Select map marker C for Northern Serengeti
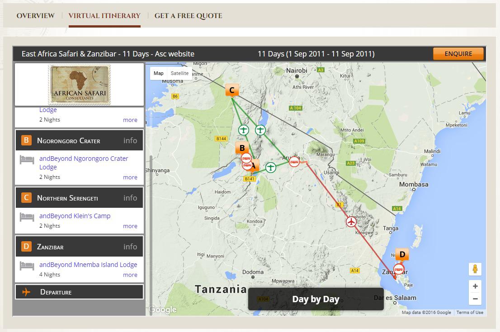500x332 pixels. tap(232, 89)
